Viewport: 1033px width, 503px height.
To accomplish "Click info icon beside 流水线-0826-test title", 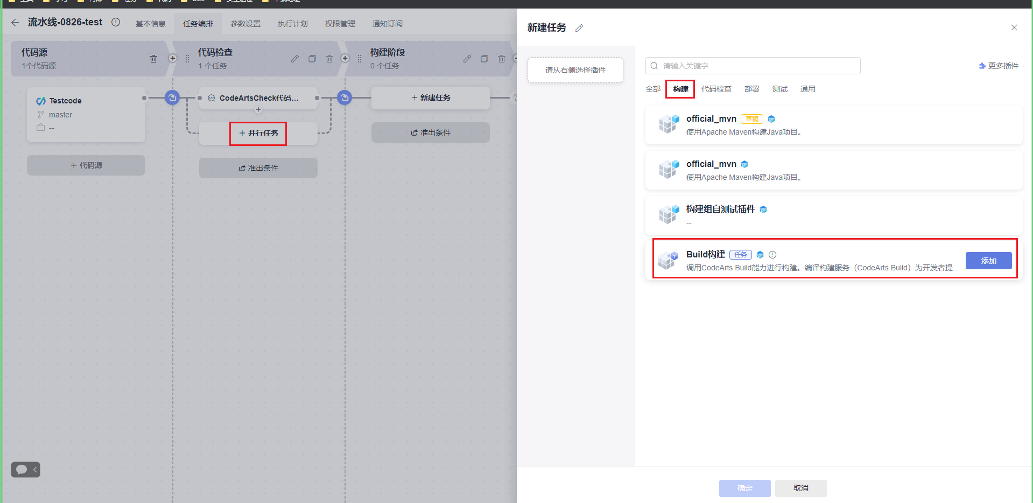I will click(116, 23).
